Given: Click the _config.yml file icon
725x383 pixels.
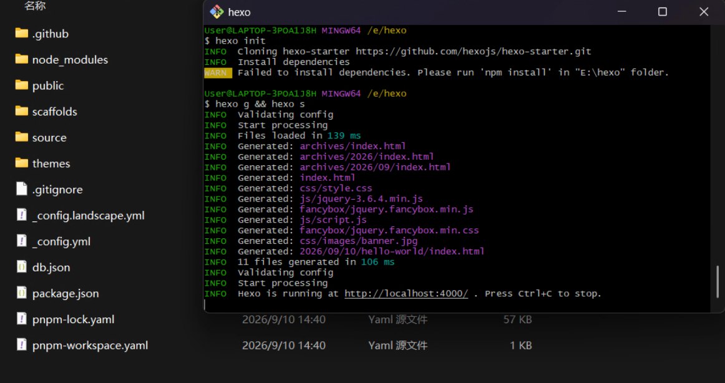Looking at the screenshot, I should (x=22, y=241).
